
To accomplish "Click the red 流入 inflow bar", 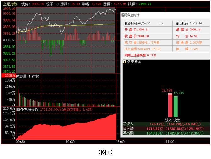I will click(x=170, y=106).
